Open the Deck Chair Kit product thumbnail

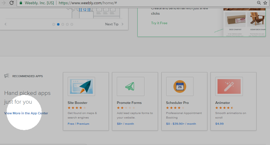[235, 20]
